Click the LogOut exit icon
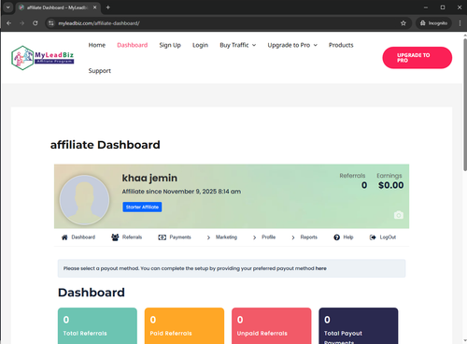The width and height of the screenshot is (467, 344). coord(373,237)
